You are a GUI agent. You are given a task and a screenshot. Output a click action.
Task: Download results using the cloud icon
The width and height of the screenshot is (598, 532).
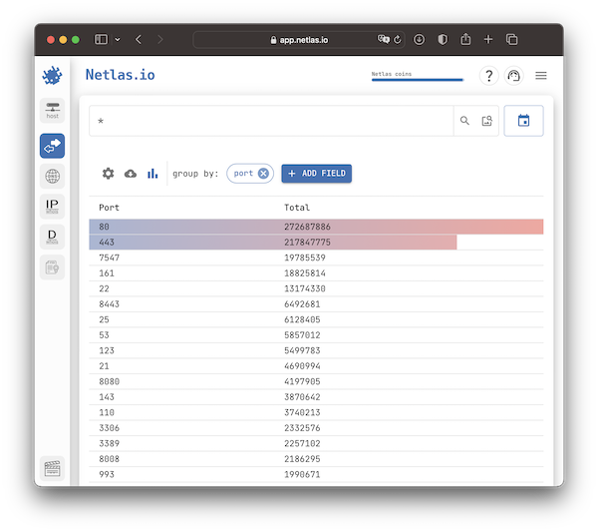[x=131, y=174]
